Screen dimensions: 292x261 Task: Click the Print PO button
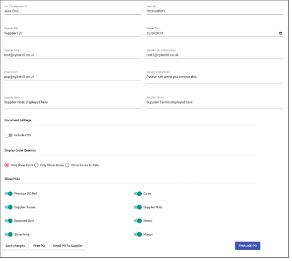click(39, 246)
